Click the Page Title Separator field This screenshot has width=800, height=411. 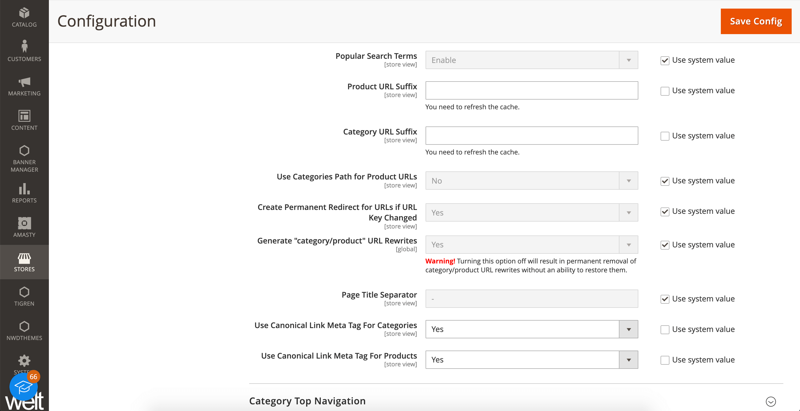tap(532, 299)
